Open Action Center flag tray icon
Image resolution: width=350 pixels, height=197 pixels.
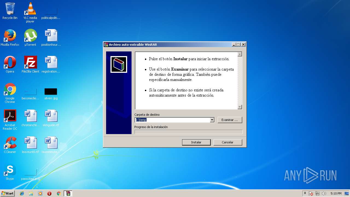click(x=311, y=193)
